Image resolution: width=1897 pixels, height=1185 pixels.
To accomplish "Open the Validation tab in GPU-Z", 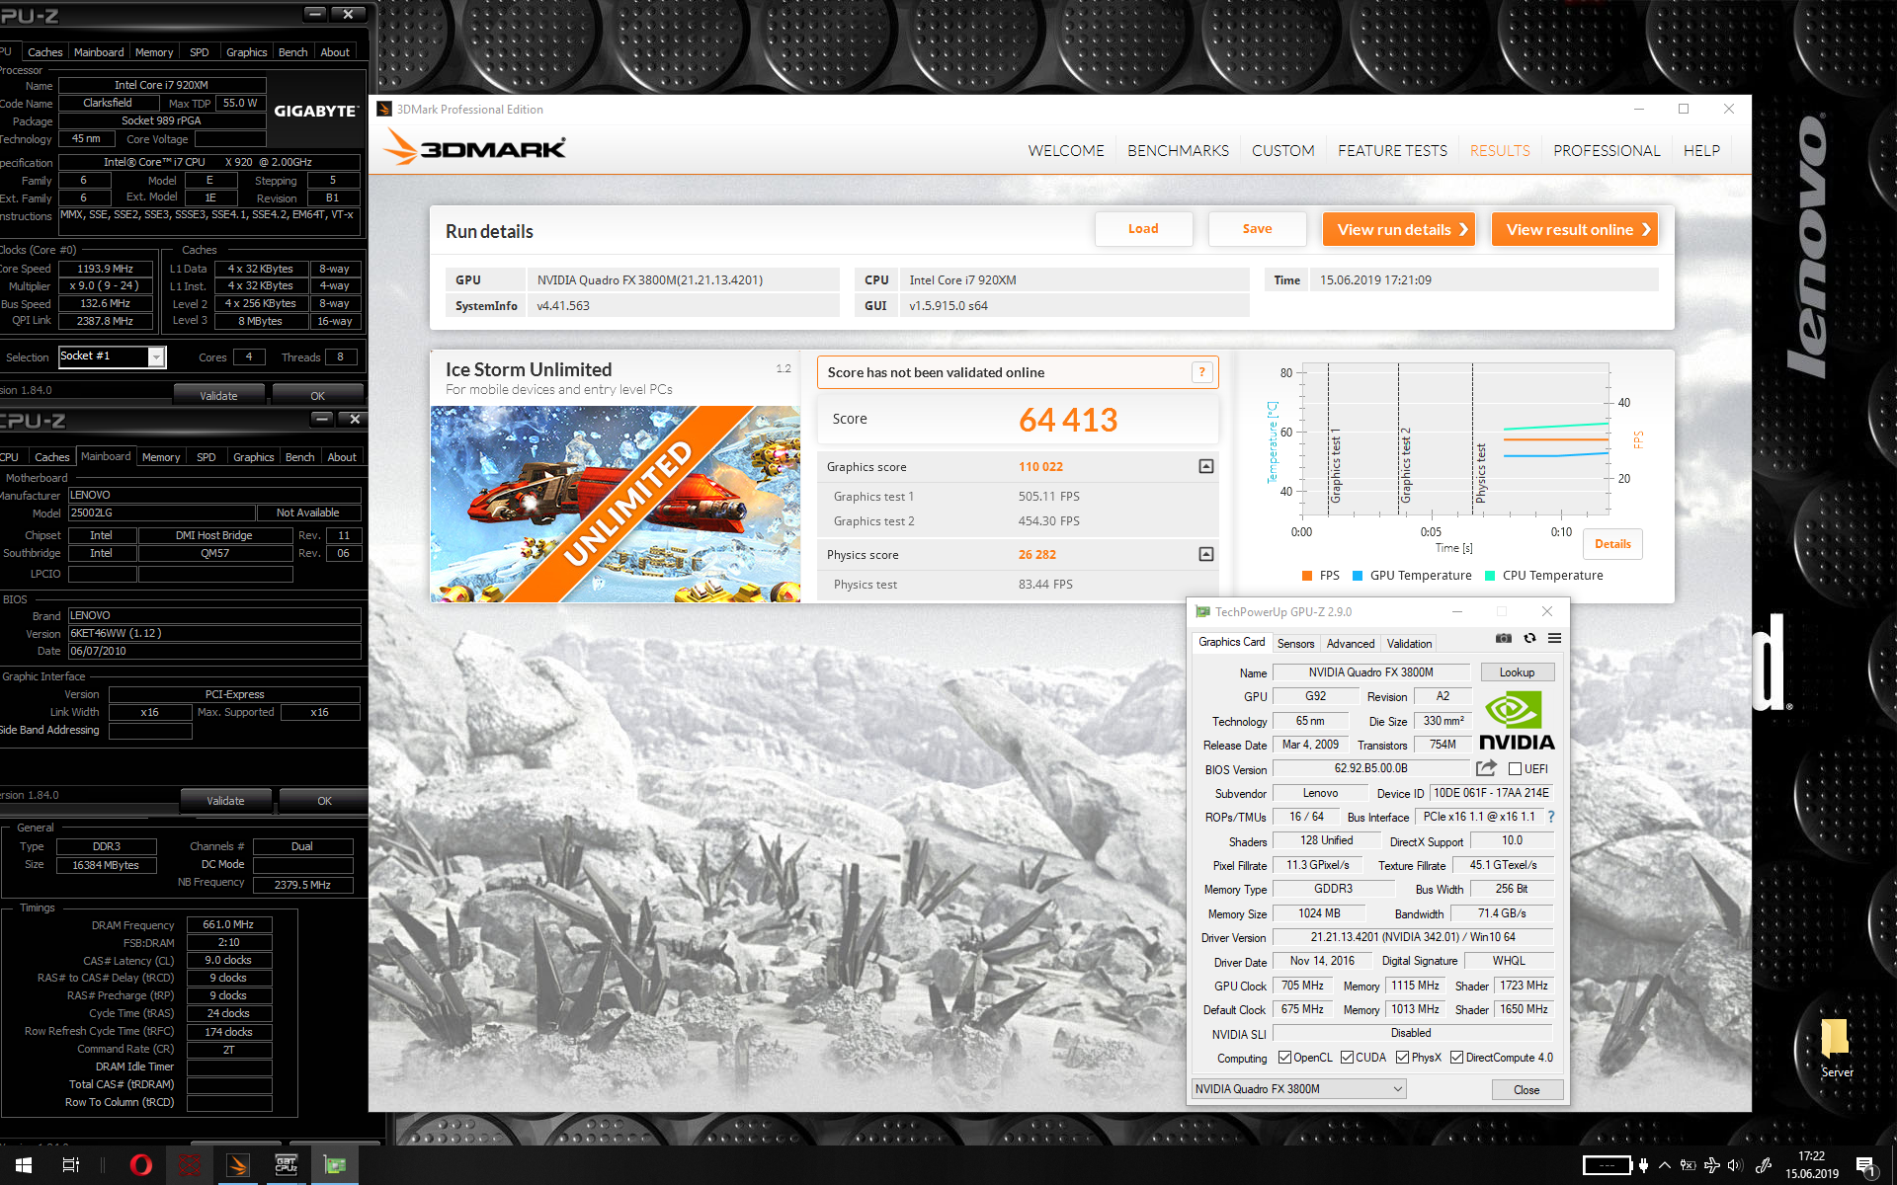I will point(1409,644).
